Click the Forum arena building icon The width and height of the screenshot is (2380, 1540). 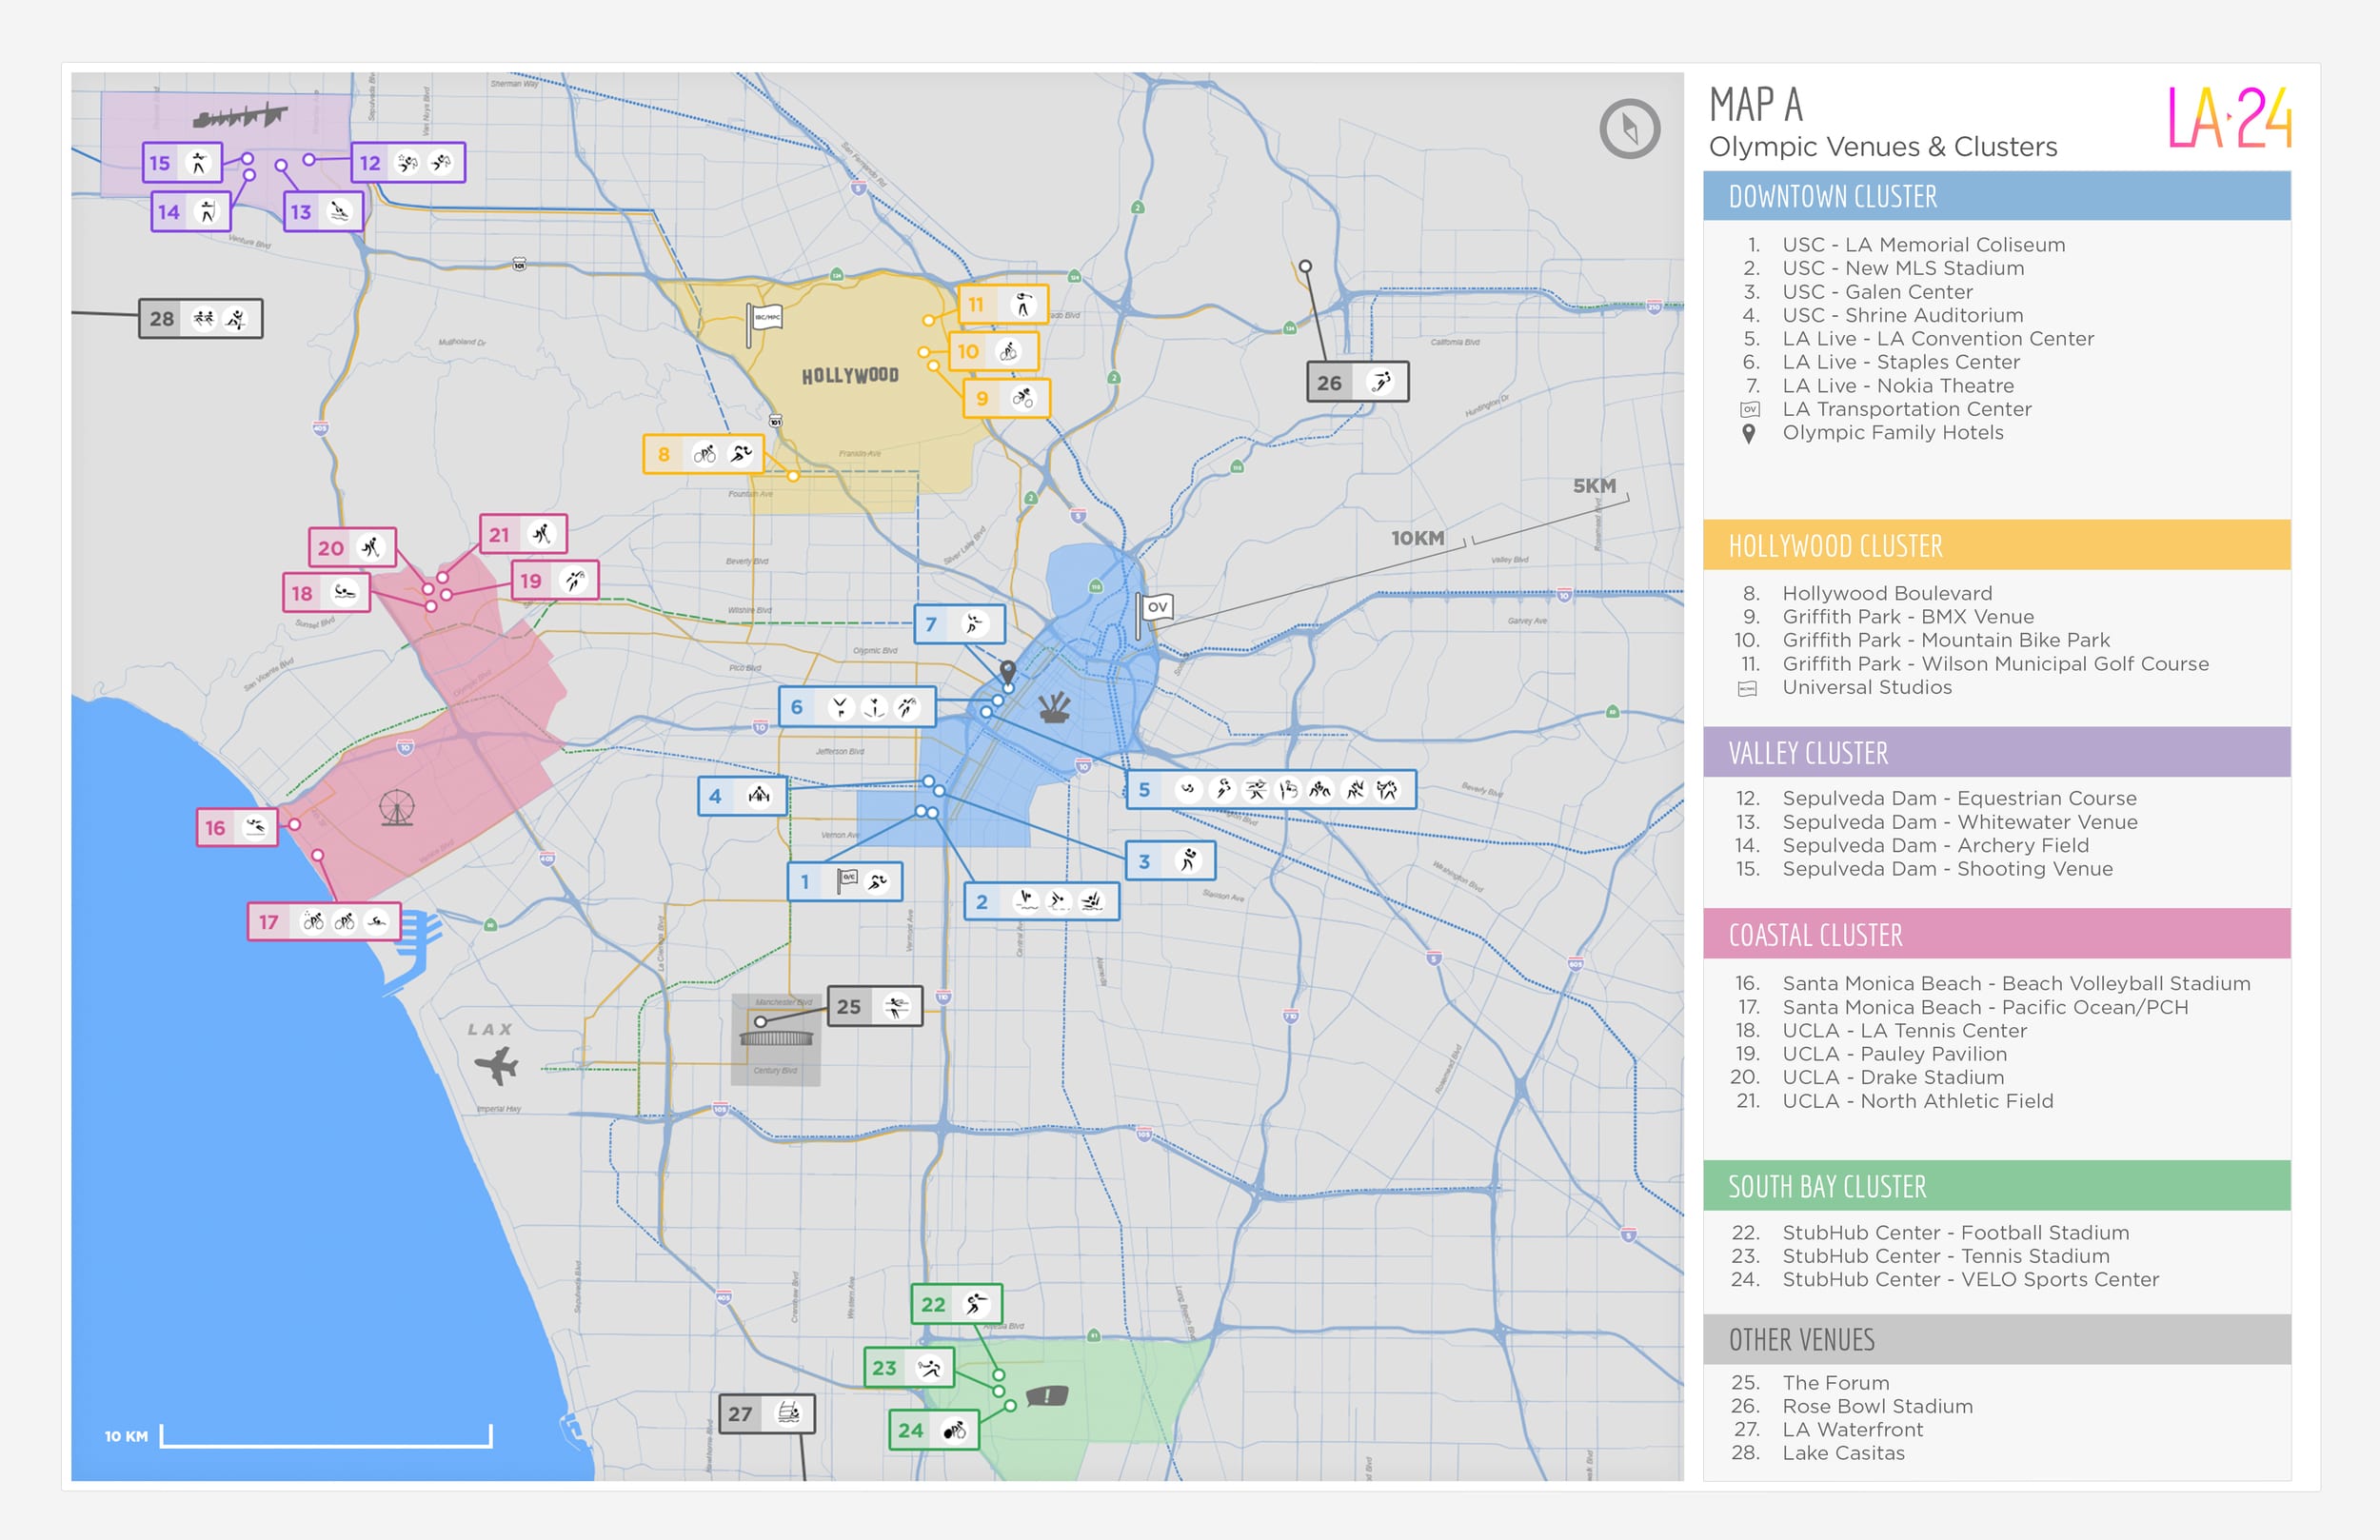776,1037
